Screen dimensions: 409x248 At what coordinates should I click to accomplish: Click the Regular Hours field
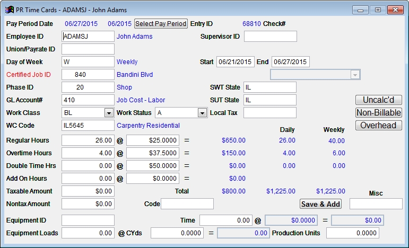88,140
